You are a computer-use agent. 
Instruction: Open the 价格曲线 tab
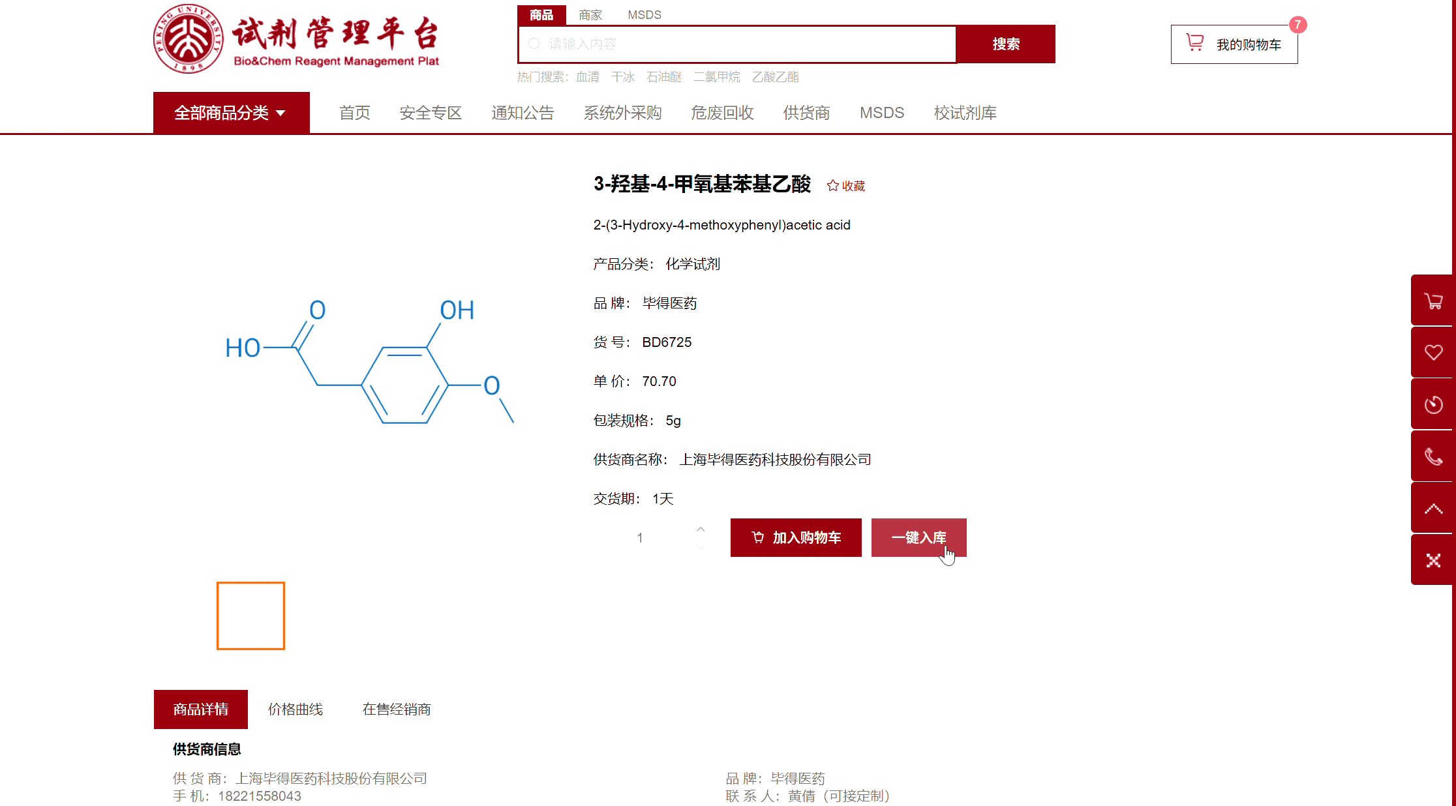[295, 709]
